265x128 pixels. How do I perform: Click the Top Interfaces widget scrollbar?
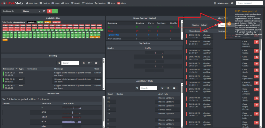tap(104, 111)
